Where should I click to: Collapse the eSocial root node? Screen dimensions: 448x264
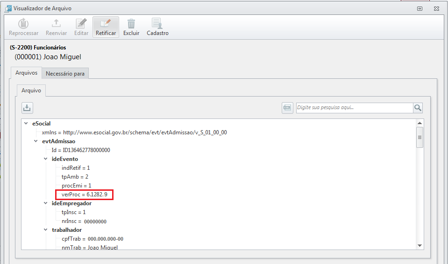tap(26, 123)
